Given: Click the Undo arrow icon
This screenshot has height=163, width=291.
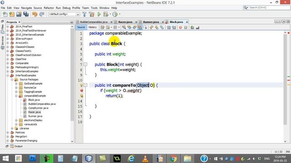Looking at the screenshot, I should tap(35, 14).
